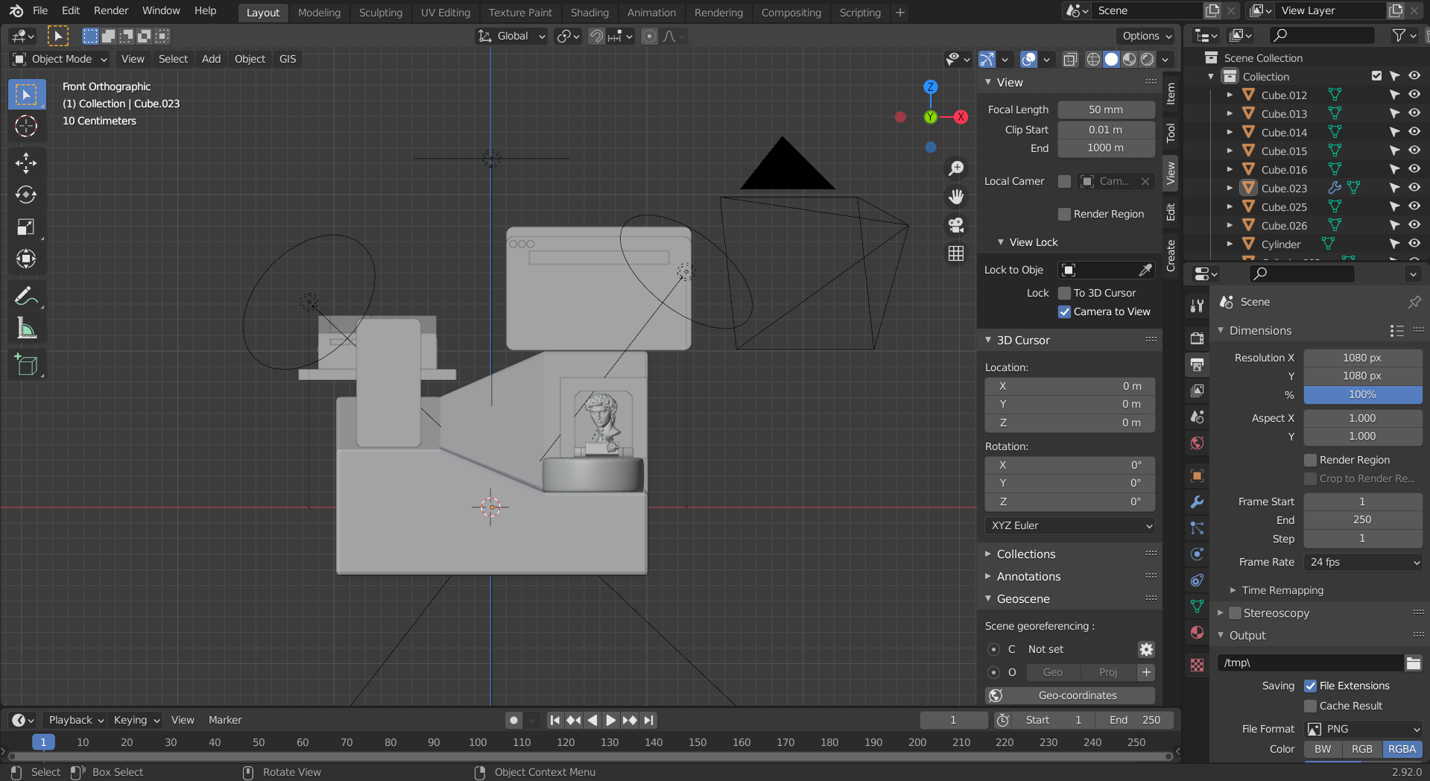The width and height of the screenshot is (1430, 781).
Task: Click Geo-coordinates button
Action: pos(1069,695)
